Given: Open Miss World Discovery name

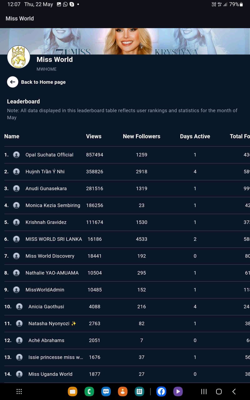Looking at the screenshot, I should pos(50,256).
